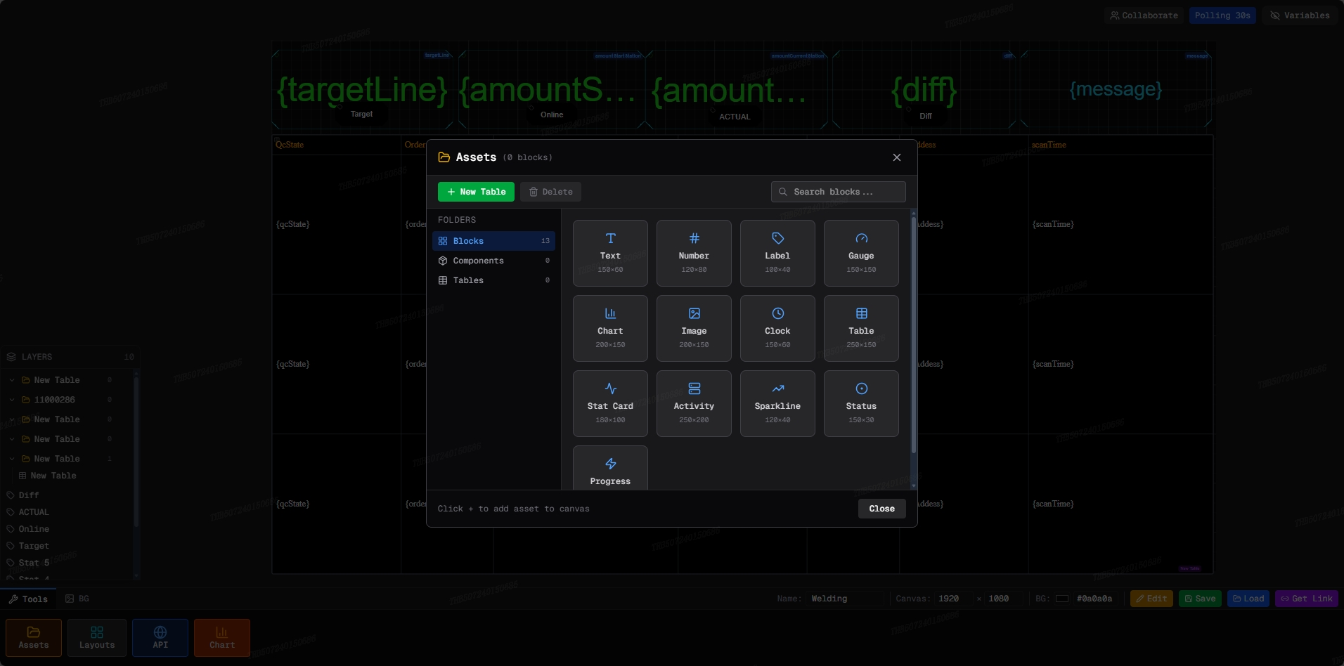Edit the #0a0a0a hex color value

(x=1094, y=599)
